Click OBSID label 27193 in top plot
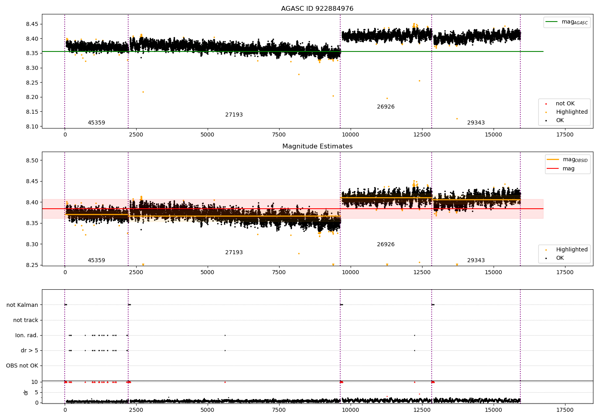 click(234, 115)
